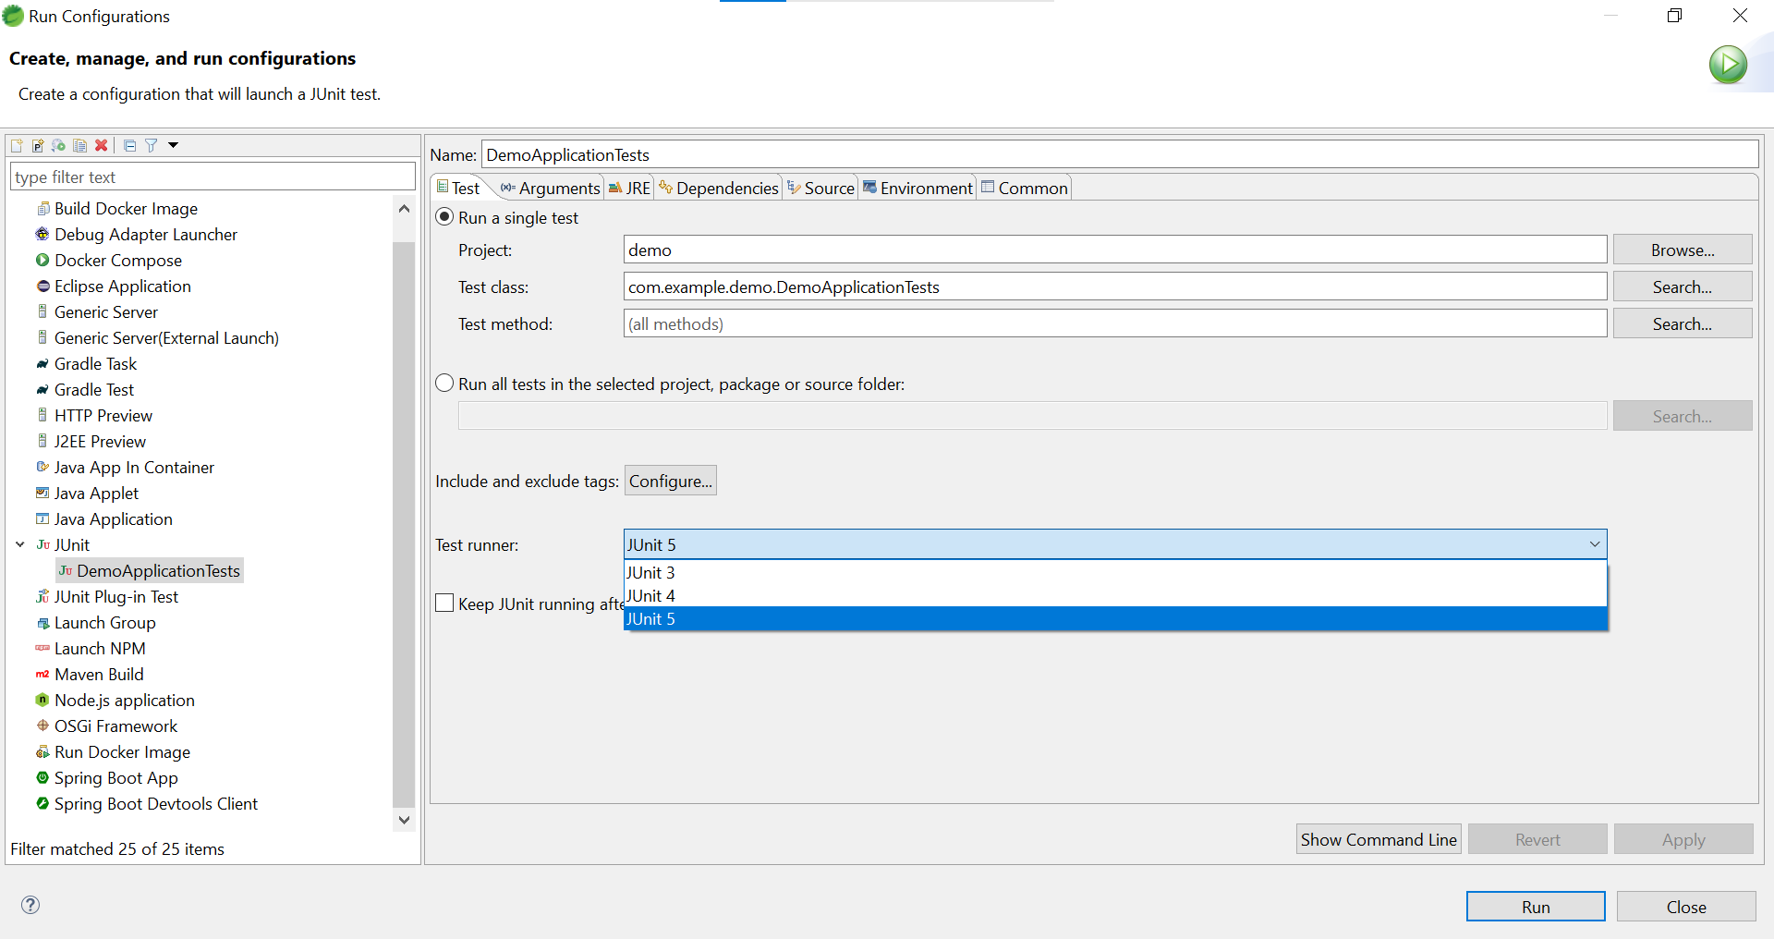Delete selected launch configuration (red X)
The image size is (1774, 939).
tap(102, 145)
